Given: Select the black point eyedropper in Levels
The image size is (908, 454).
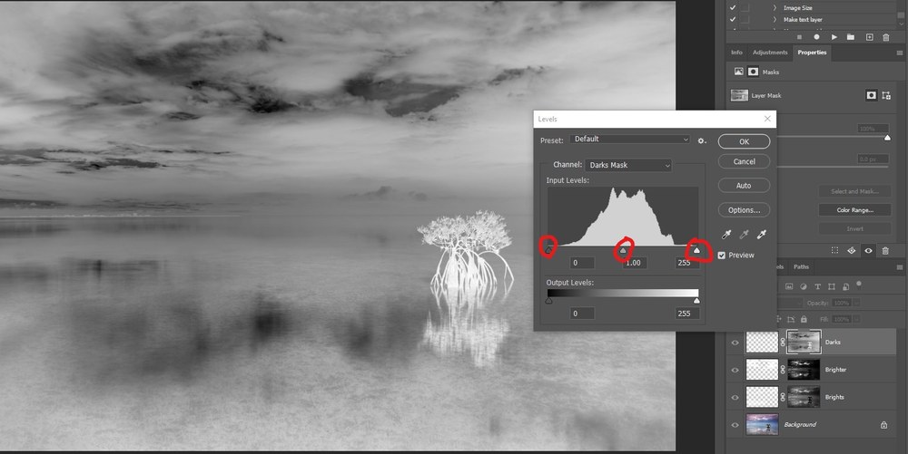Looking at the screenshot, I should pos(726,234).
